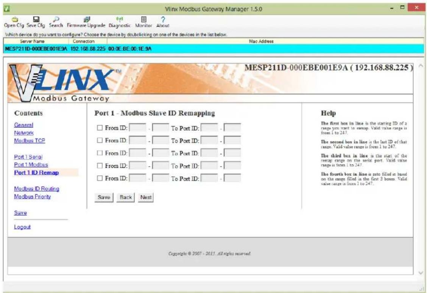Click the 192.168.88.225 connection cell

(x=88, y=49)
